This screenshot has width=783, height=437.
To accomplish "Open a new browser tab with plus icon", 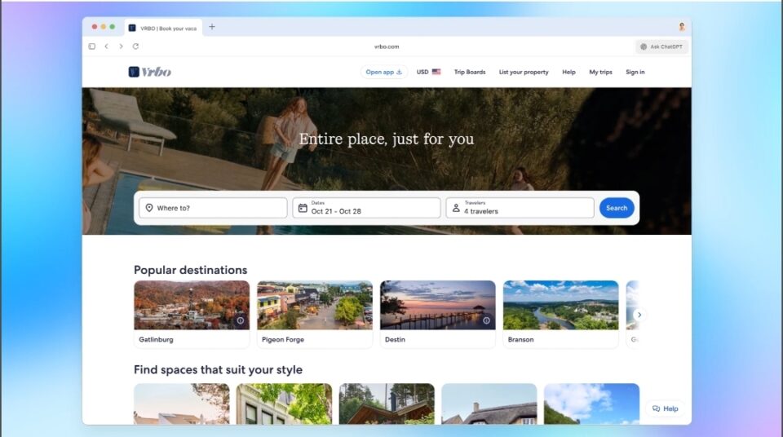I will coord(212,27).
